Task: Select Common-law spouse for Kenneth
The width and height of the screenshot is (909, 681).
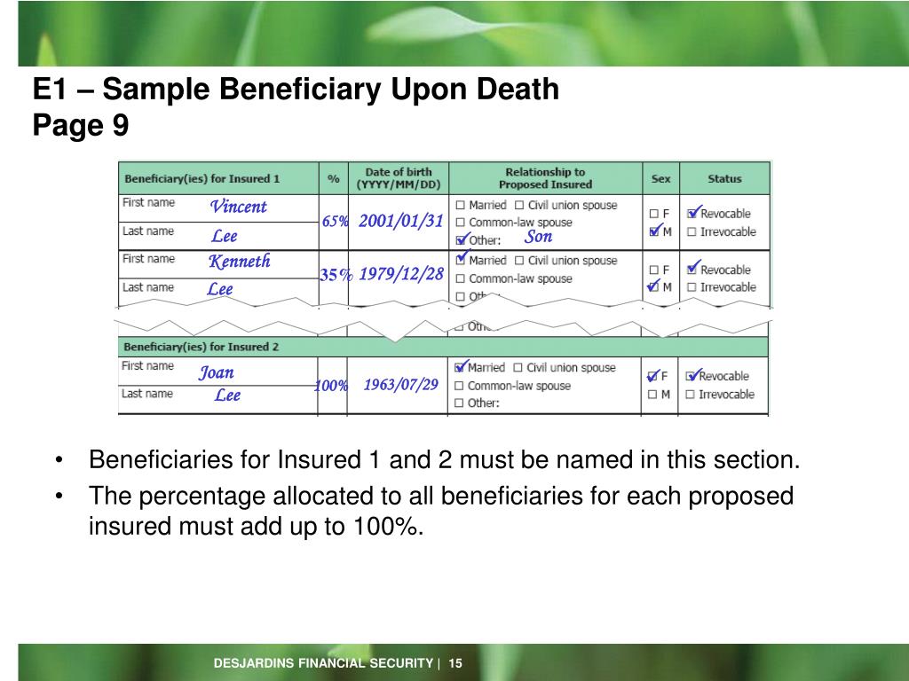Action: point(461,278)
